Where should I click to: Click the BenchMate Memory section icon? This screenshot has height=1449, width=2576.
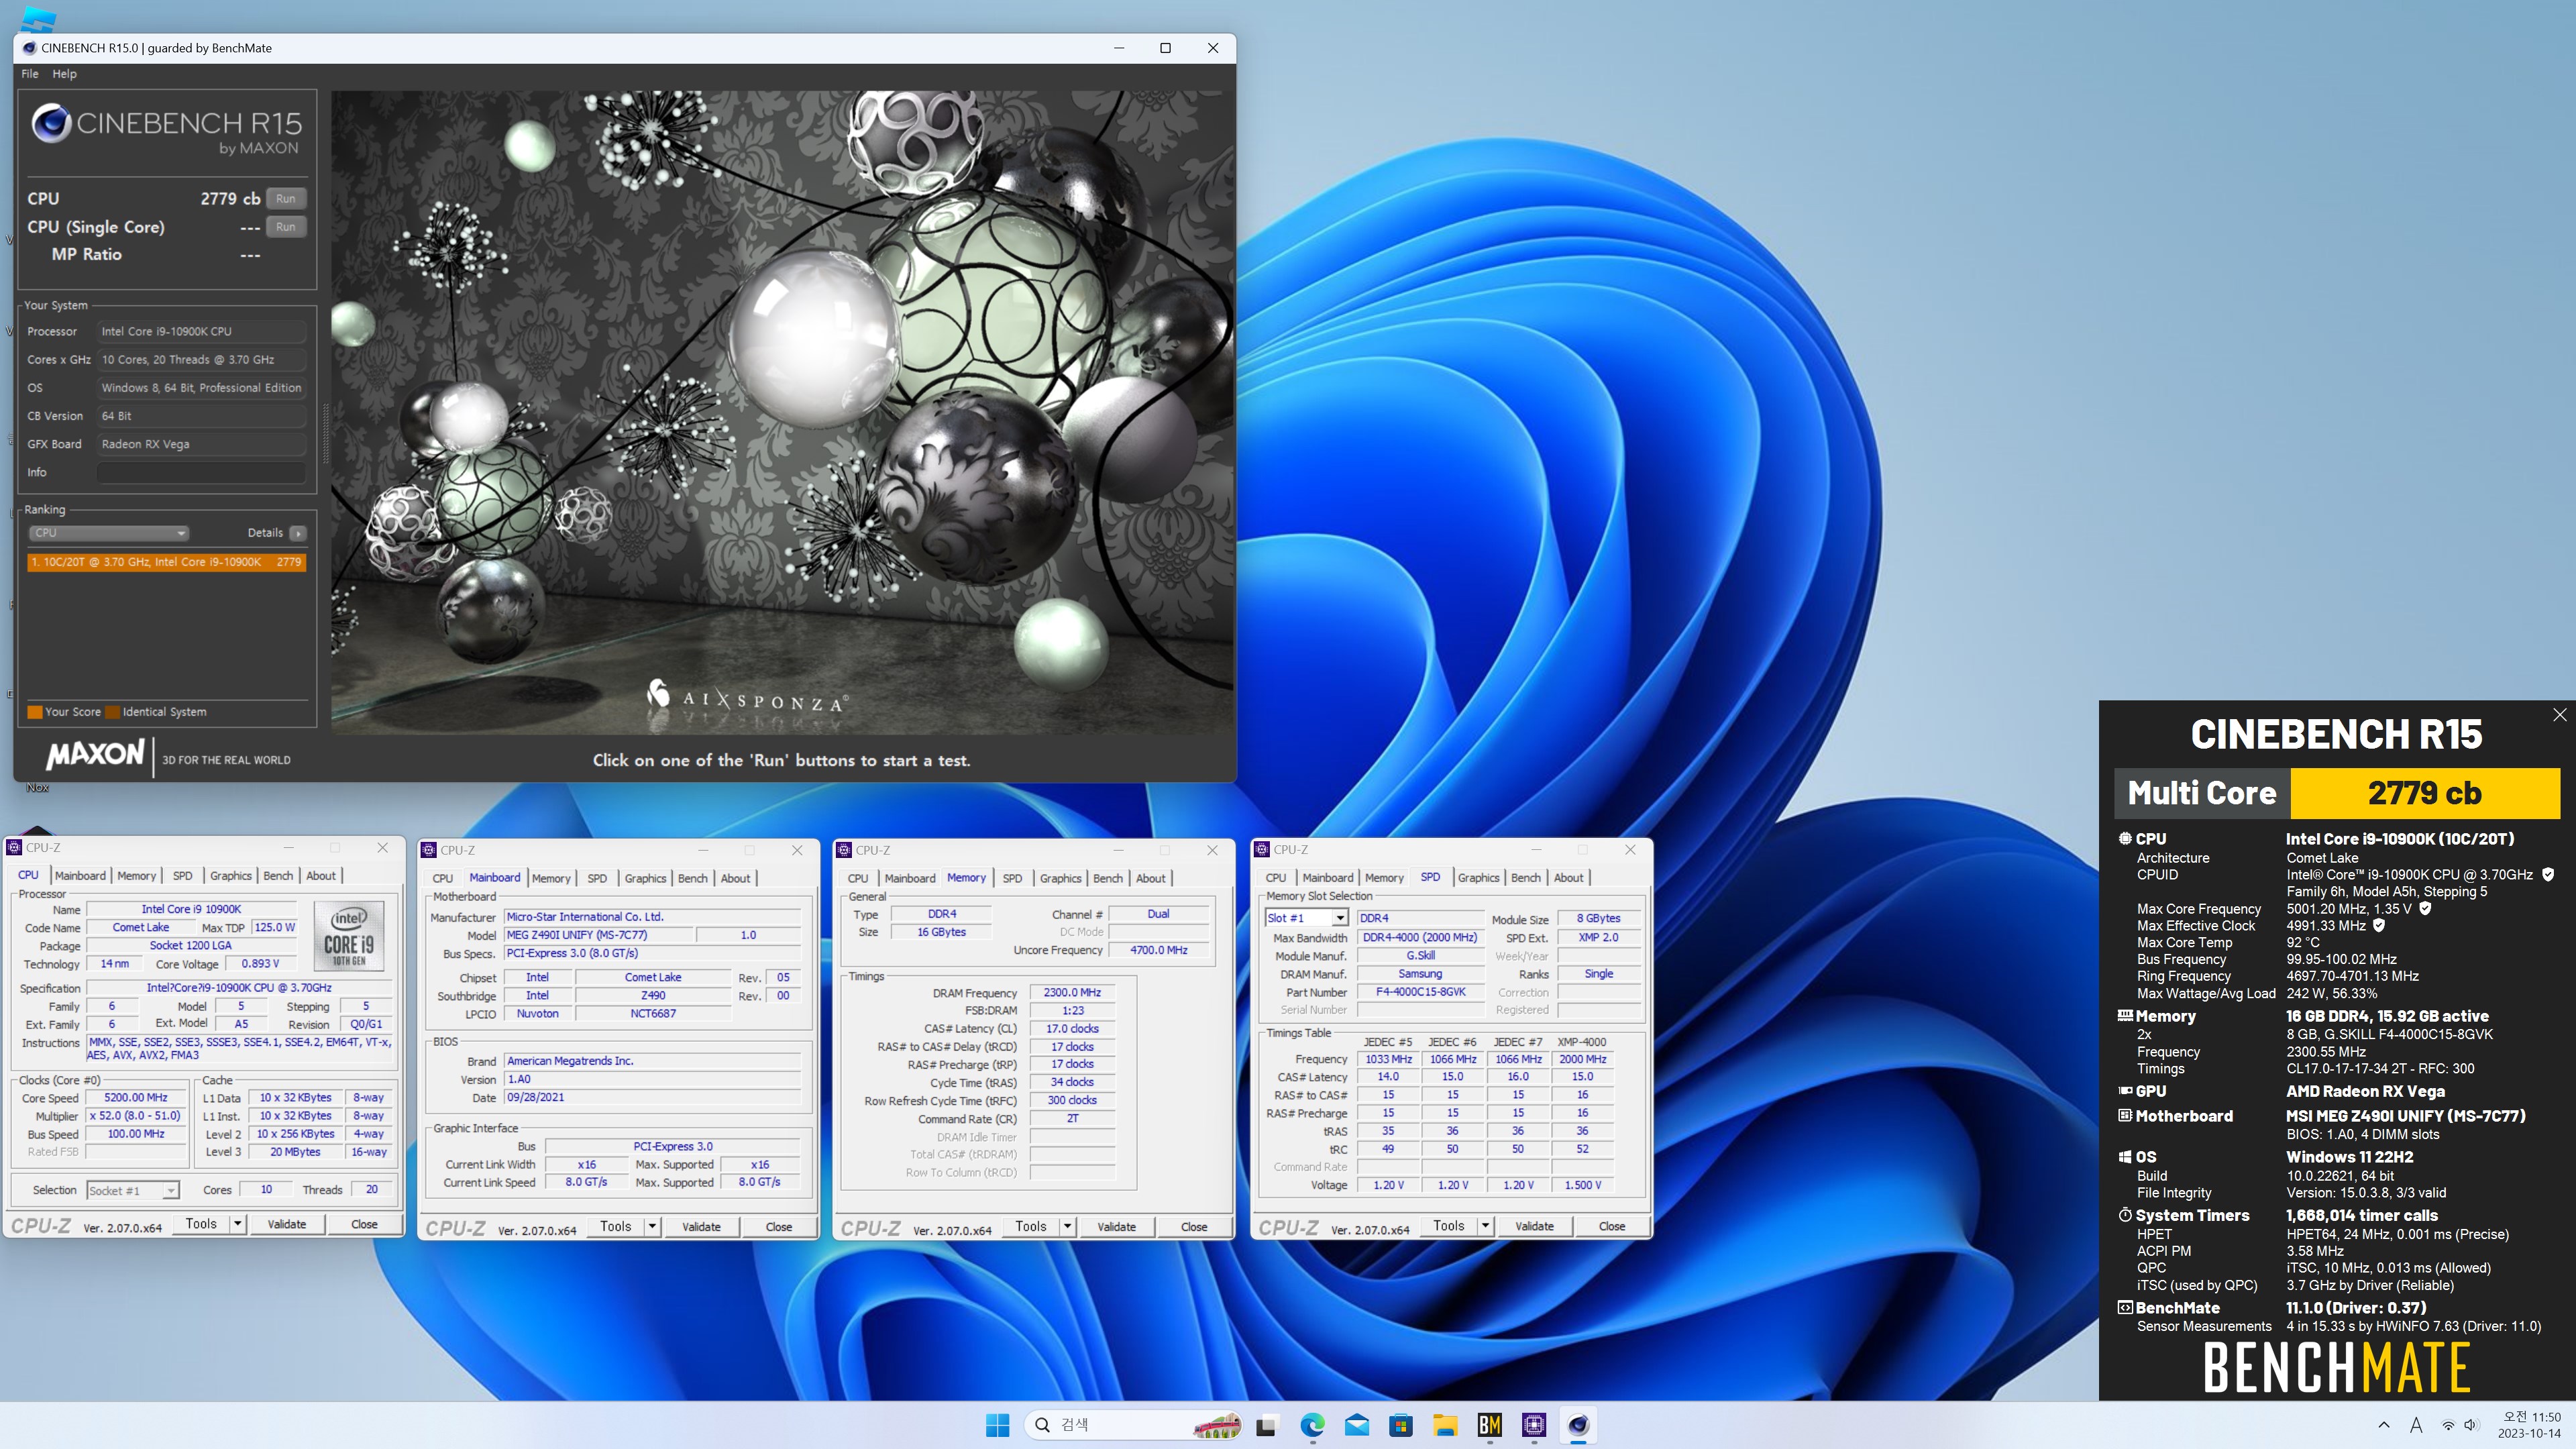2125,1015
